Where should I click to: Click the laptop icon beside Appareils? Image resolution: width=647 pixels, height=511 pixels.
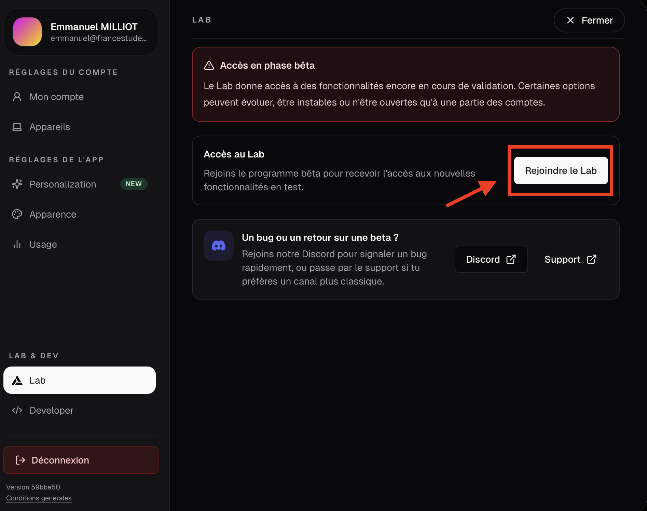[17, 127]
